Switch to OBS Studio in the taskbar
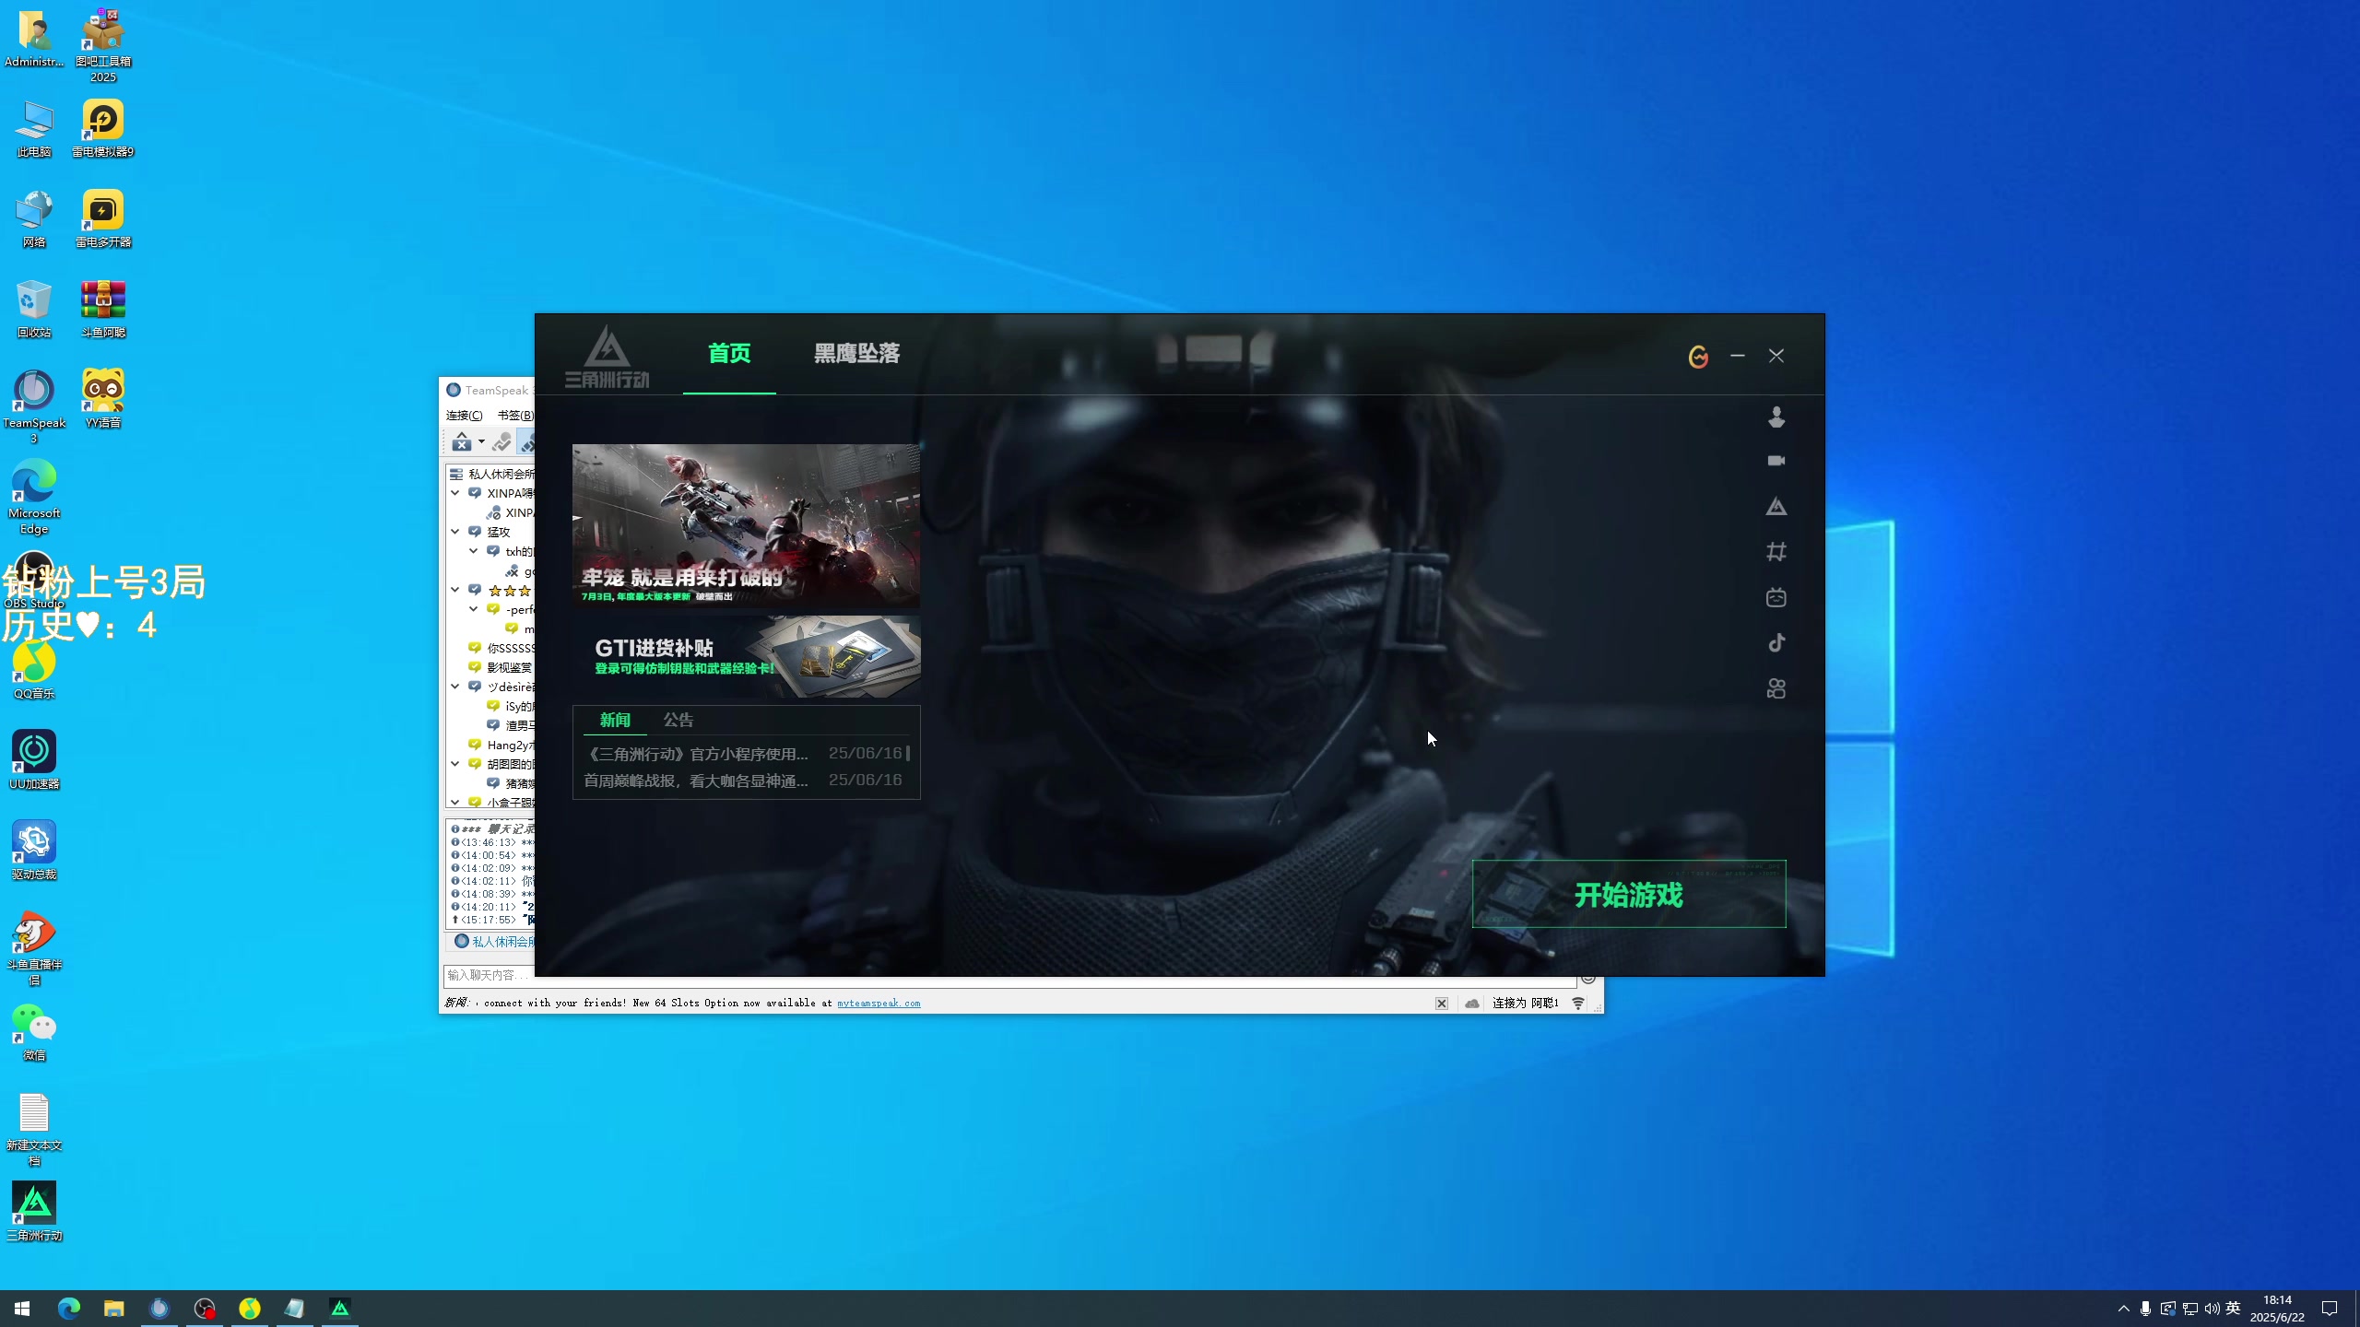This screenshot has height=1327, width=2360. [x=204, y=1309]
